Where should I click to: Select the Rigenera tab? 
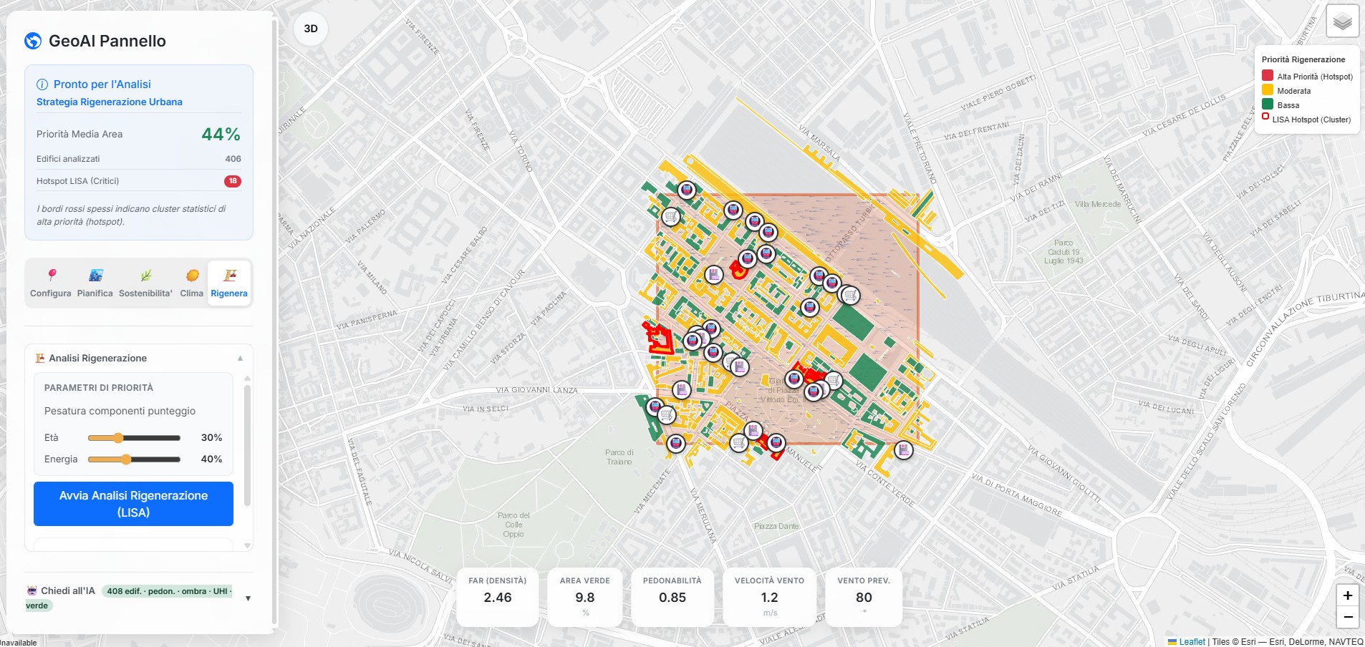[229, 283]
